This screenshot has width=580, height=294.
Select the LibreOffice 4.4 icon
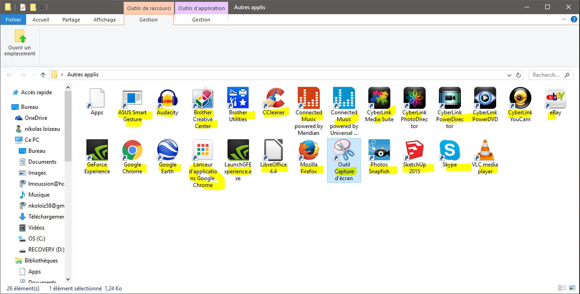pos(273,150)
